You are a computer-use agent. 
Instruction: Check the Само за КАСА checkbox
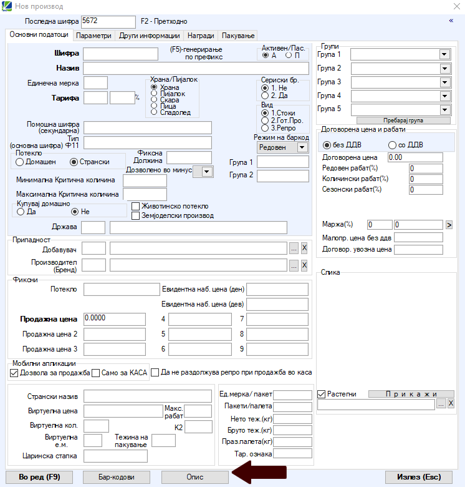click(x=96, y=373)
